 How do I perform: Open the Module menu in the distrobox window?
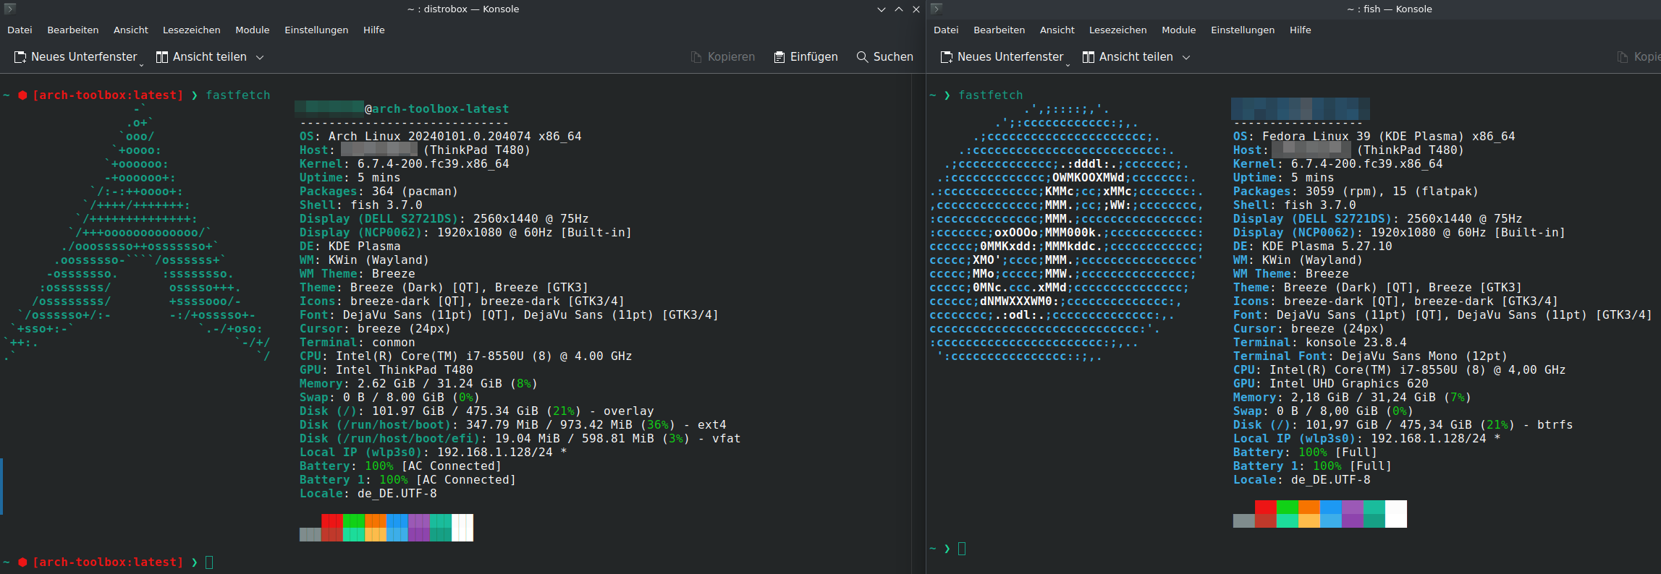pyautogui.click(x=252, y=30)
